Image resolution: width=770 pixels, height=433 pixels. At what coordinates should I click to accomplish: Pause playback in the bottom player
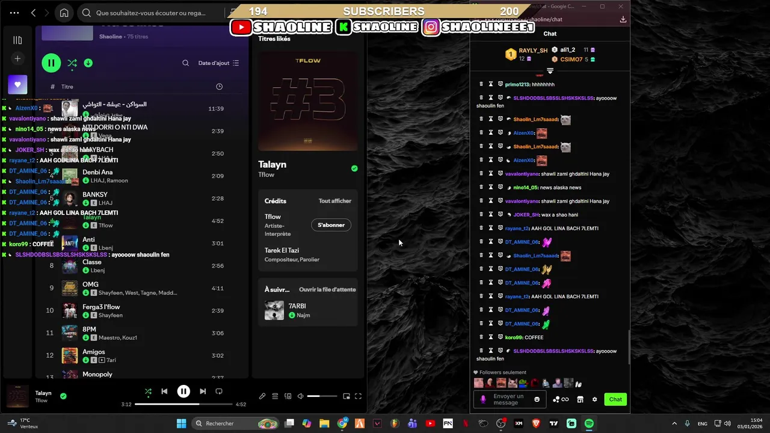point(183,392)
